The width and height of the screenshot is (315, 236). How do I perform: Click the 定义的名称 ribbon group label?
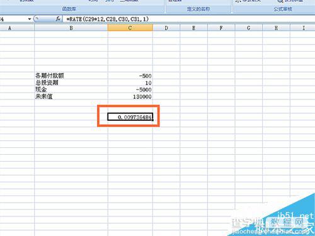tap(198, 9)
